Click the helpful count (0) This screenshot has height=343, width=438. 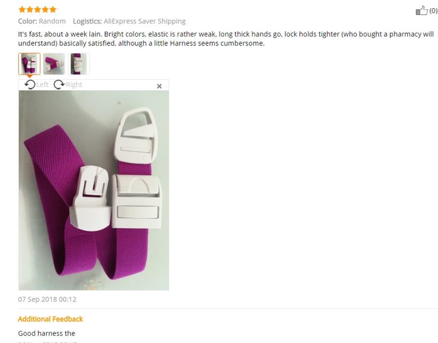[433, 10]
